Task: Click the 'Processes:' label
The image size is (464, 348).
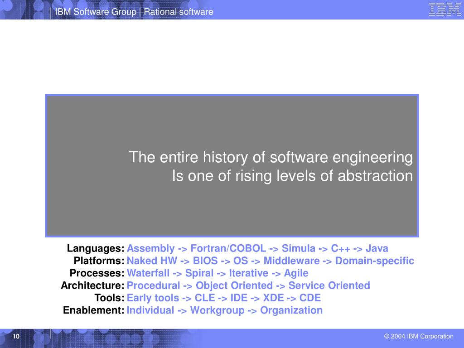Action: click(97, 273)
